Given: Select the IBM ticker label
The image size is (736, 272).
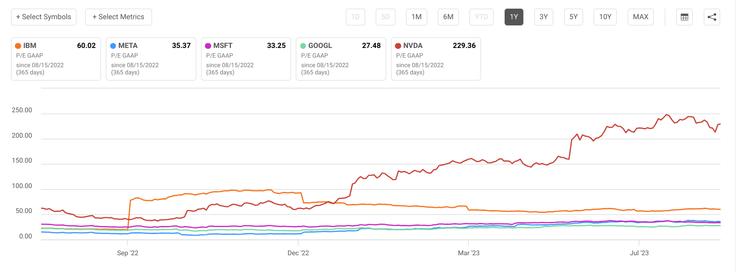Looking at the screenshot, I should pyautogui.click(x=30, y=46).
